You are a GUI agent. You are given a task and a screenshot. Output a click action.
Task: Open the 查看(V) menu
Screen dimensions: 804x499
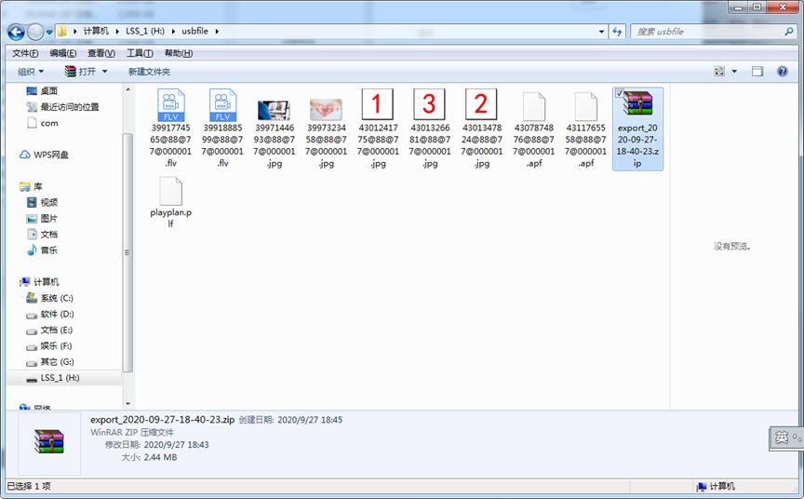tap(101, 53)
